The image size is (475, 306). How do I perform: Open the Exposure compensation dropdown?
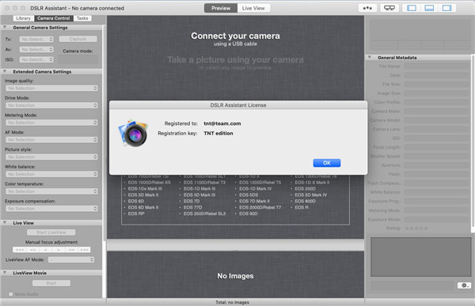51,209
